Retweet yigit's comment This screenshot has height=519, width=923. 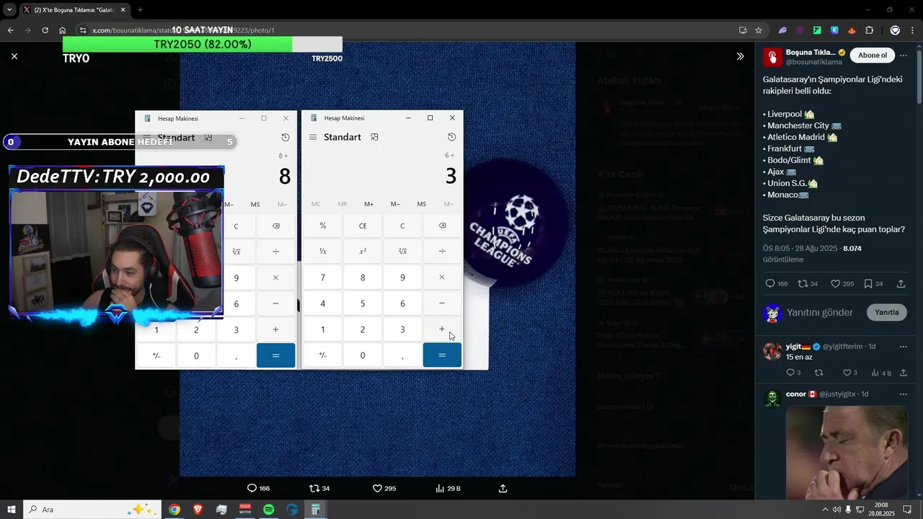818,373
